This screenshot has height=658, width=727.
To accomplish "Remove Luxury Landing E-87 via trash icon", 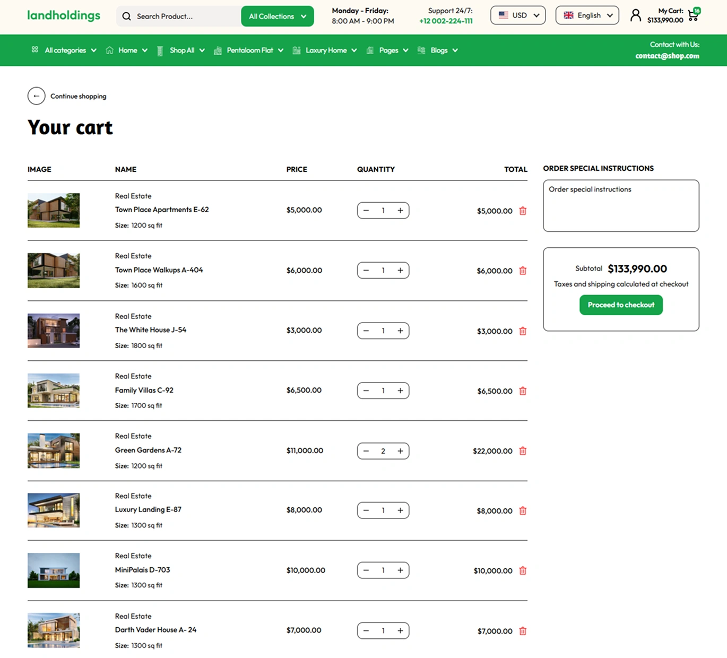I will 523,511.
